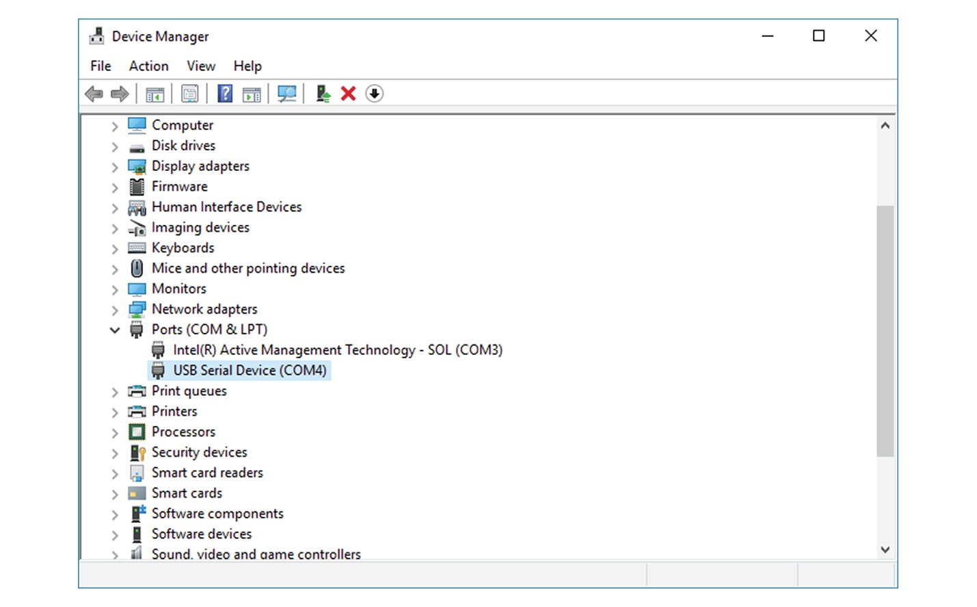Open the Action menu
The image size is (977, 607).
tap(148, 66)
